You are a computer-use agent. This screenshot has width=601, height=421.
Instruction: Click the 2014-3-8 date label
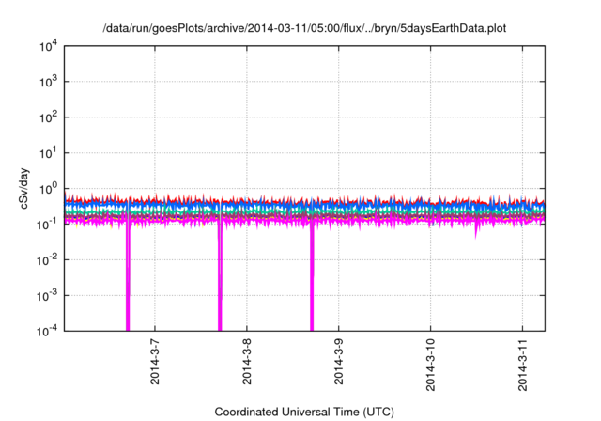[247, 362]
